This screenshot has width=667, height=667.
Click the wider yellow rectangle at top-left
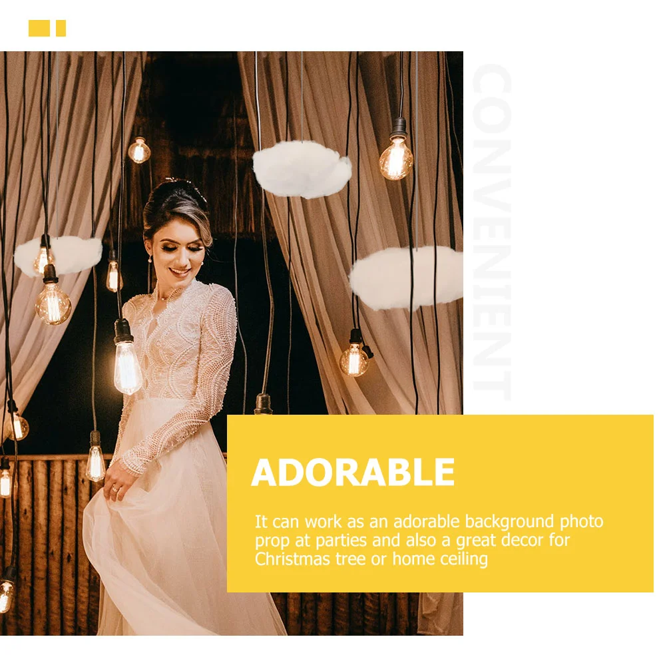[x=39, y=28]
